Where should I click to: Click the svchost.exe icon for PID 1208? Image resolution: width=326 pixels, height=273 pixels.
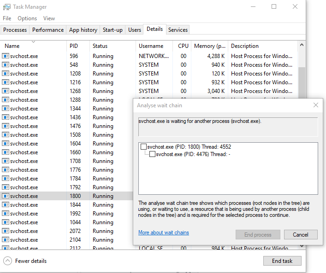click(x=6, y=74)
